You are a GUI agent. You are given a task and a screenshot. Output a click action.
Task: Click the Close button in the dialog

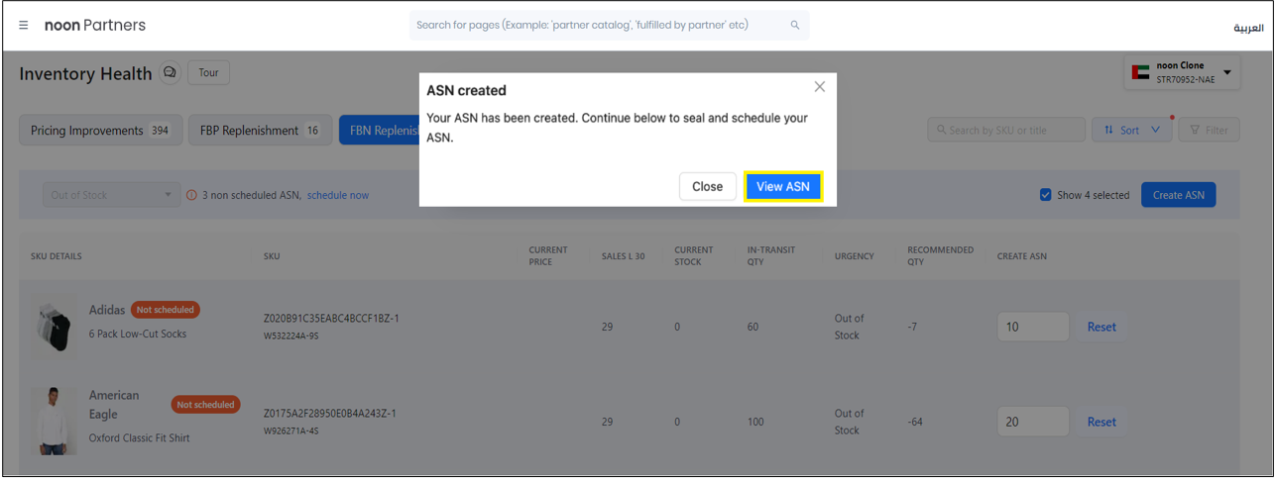[707, 186]
